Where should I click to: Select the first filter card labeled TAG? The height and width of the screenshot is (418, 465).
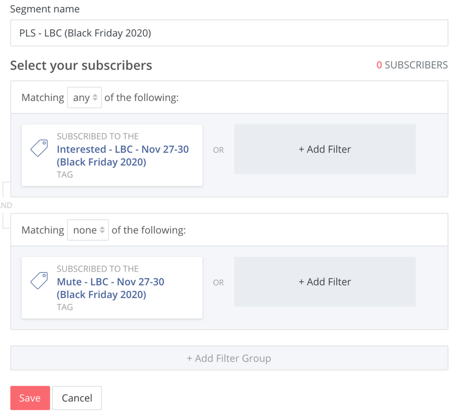pyautogui.click(x=112, y=155)
